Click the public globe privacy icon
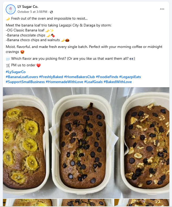The height and width of the screenshot is (207, 172). pyautogui.click(x=51, y=12)
